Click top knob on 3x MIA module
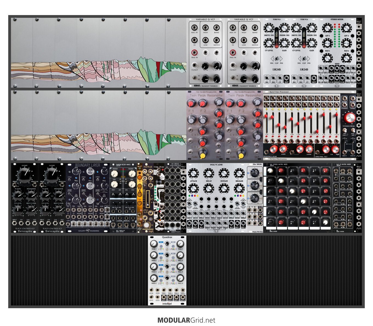 [x=255, y=173]
